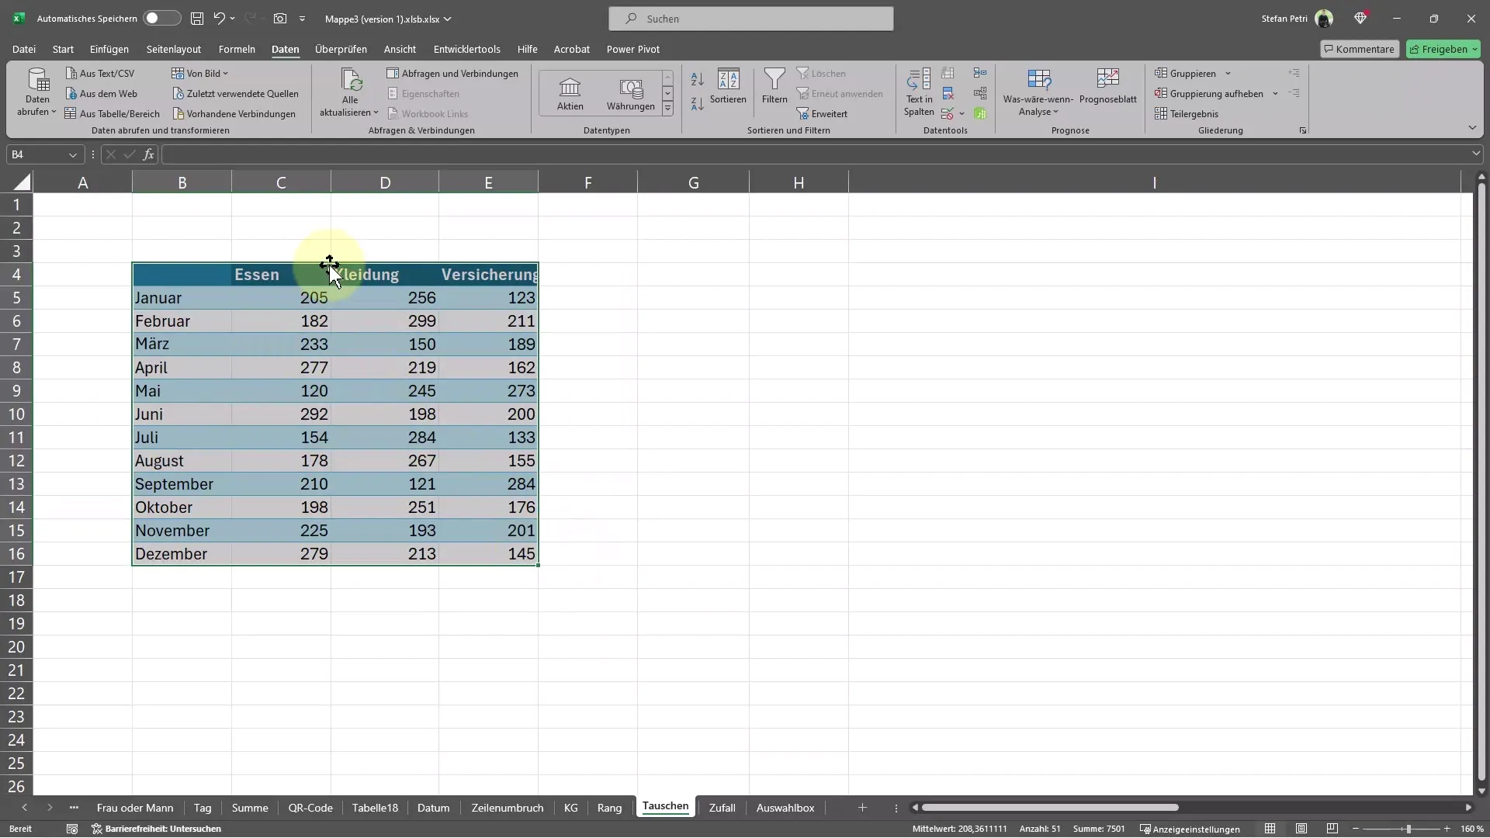Image resolution: width=1490 pixels, height=838 pixels.
Task: Click the Blitzvorschau flash fill icon
Action: pos(948,73)
